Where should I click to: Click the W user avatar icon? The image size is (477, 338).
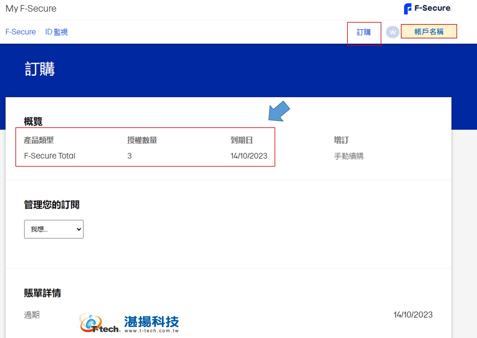coord(393,32)
